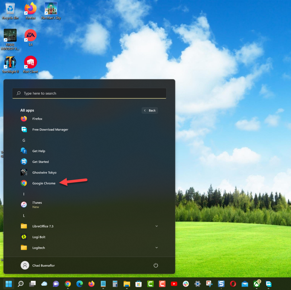Select the Firefox shortcut on the desktop
The width and height of the screenshot is (291, 290).
tap(30, 11)
